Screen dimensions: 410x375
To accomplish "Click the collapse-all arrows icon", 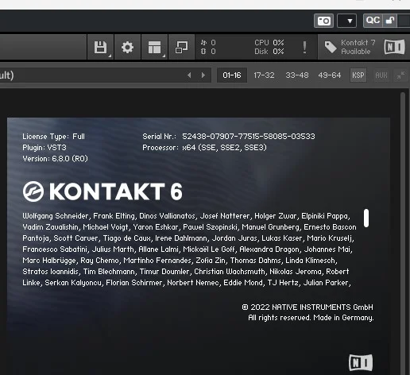I will tap(400, 75).
